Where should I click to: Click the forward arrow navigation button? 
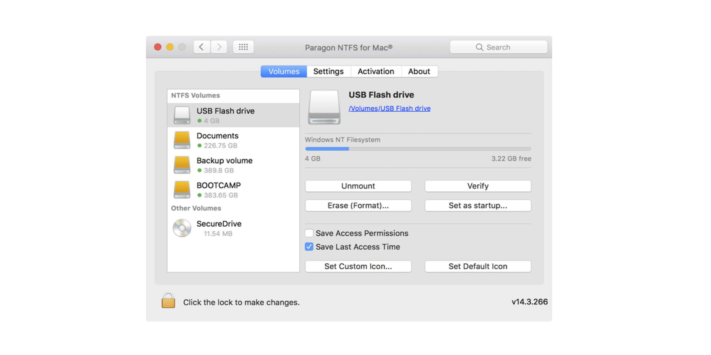pyautogui.click(x=219, y=47)
